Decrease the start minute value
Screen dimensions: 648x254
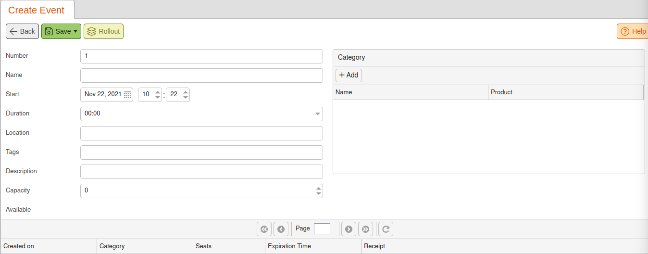coord(186,97)
